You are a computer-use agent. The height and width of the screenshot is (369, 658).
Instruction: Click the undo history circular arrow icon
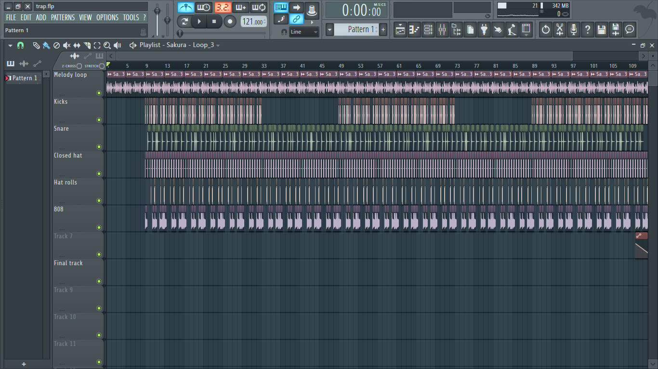pos(545,29)
